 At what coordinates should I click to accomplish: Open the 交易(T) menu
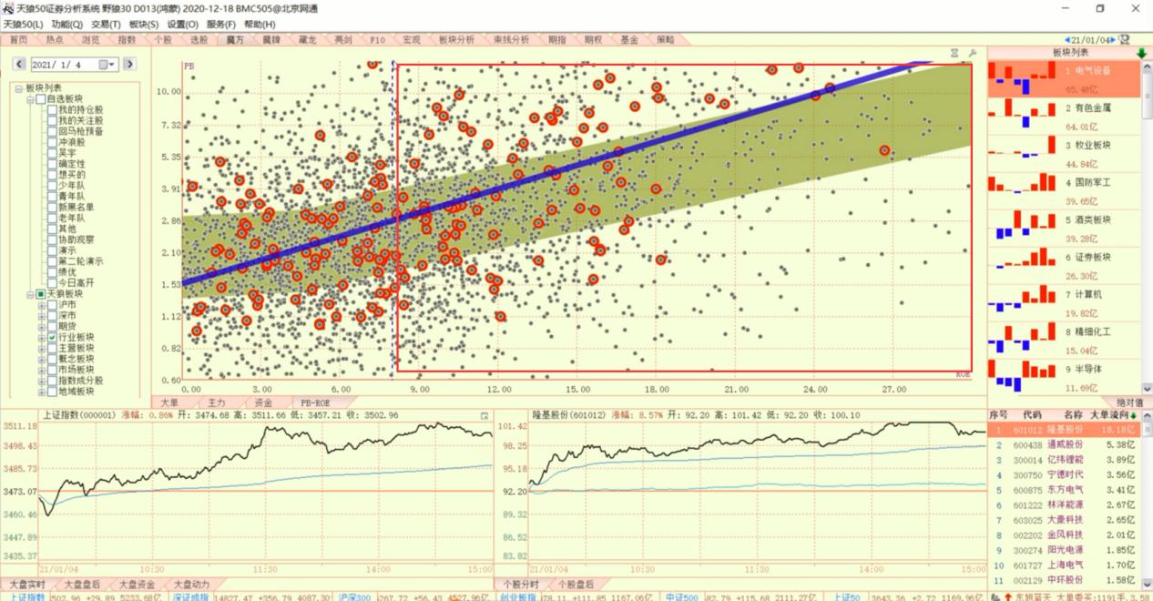click(106, 25)
